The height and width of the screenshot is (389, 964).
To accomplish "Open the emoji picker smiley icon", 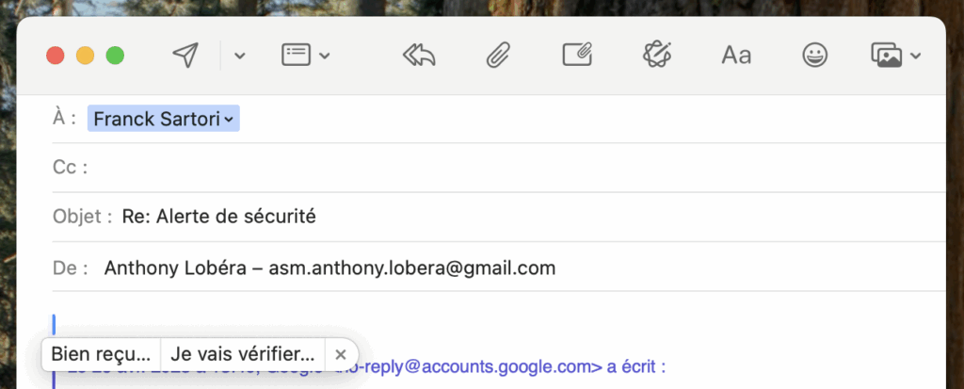I will (815, 56).
